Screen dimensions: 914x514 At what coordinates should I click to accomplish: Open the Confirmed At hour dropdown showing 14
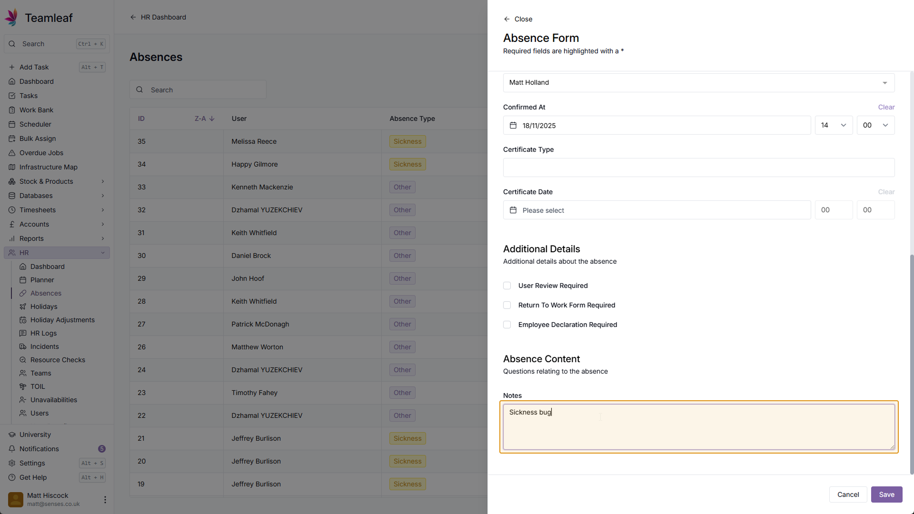pyautogui.click(x=833, y=125)
